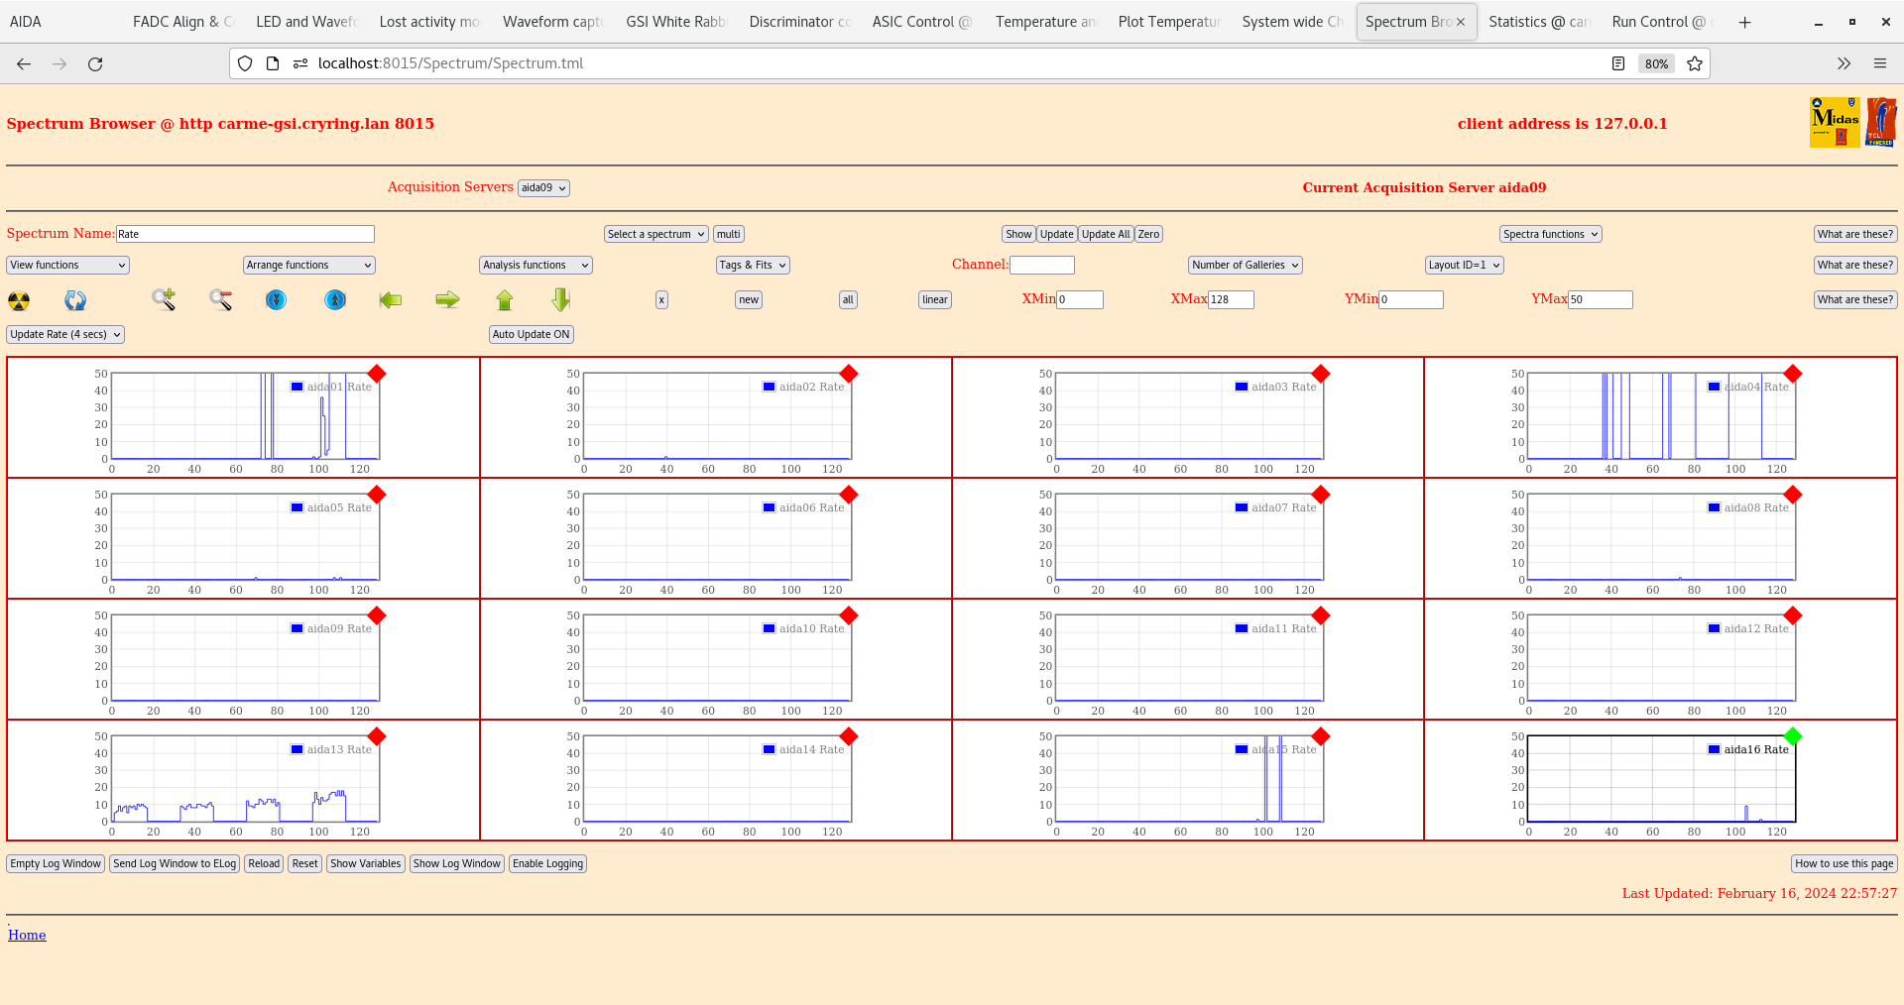This screenshot has height=1005, width=1904.
Task: Expand the View functions dropdown
Action: 67,266
